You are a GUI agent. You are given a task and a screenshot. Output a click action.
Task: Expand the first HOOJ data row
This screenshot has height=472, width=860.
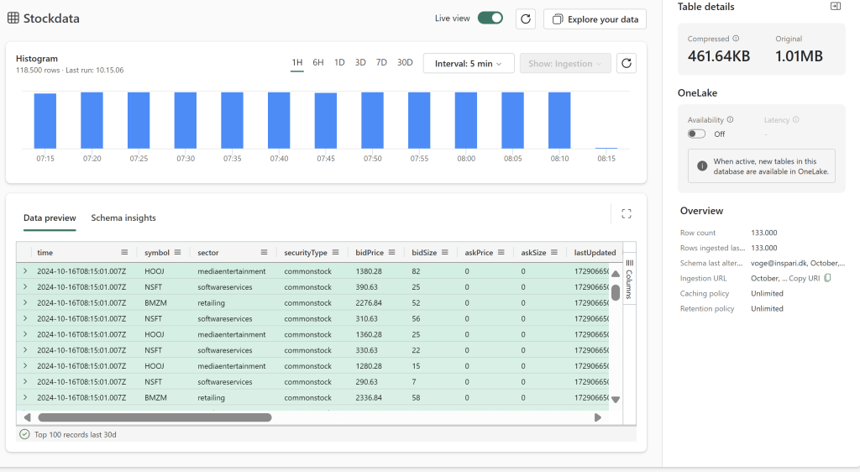pos(25,271)
